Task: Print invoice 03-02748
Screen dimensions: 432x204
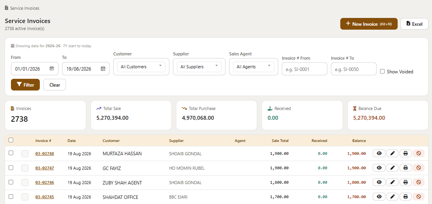Action: pos(405,153)
